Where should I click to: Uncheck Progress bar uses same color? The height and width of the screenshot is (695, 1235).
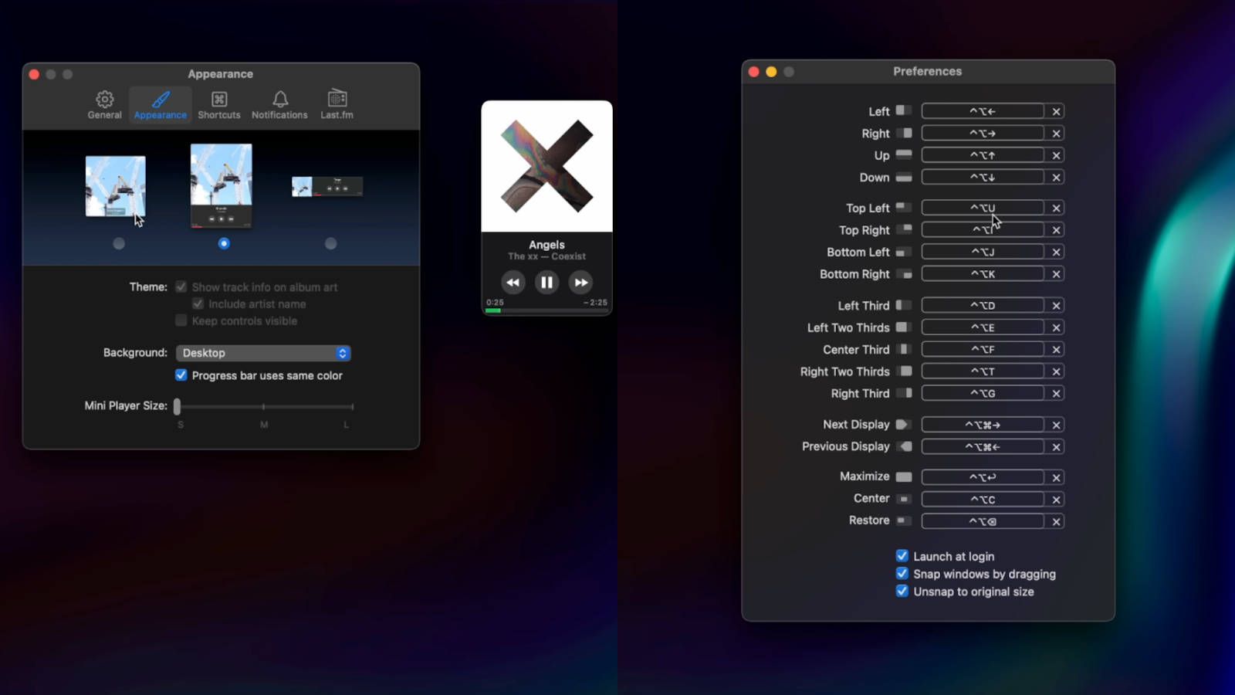point(181,375)
